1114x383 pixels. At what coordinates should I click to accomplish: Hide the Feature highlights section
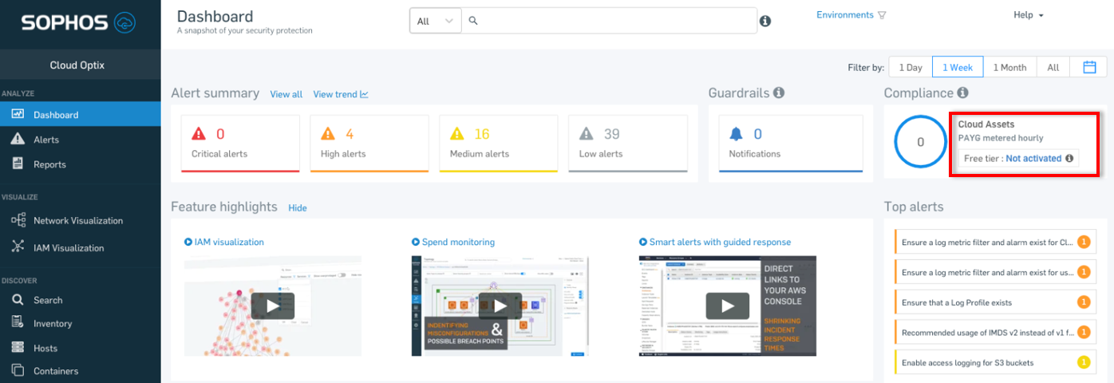point(298,207)
